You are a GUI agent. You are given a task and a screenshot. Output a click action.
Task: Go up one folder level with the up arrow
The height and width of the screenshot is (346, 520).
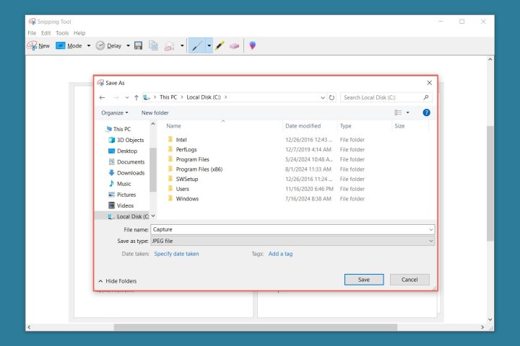[x=136, y=97]
